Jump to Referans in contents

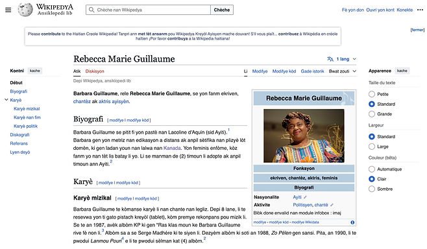[x=19, y=144]
